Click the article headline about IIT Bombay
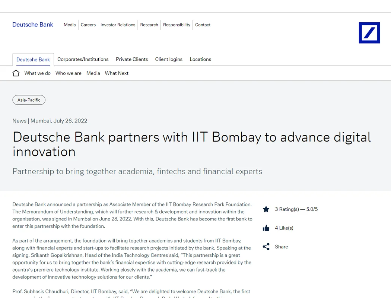 tap(192, 145)
